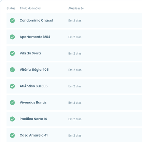Open the Apartamento 1264 listing
This screenshot has height=142, width=142.
coord(35,37)
